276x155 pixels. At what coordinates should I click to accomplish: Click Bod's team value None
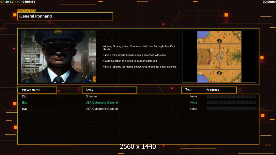point(194,103)
